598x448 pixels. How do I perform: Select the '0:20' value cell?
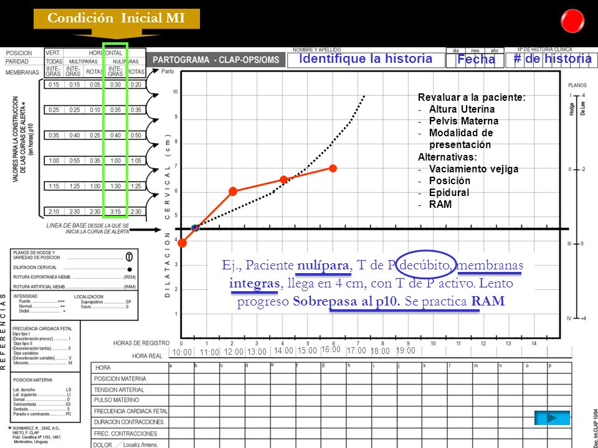[x=136, y=85]
